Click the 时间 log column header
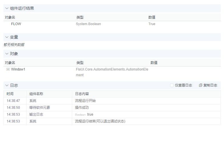Image resolution: width=224 pixels, height=143 pixels. click(x=10, y=94)
